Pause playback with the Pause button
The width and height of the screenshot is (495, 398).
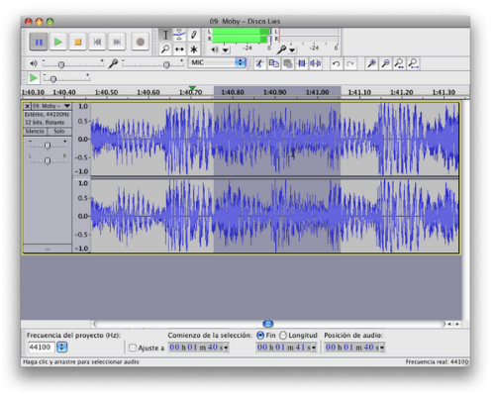point(39,42)
